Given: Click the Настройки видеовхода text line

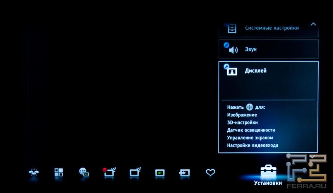Looking at the screenshot, I should click(x=252, y=145).
